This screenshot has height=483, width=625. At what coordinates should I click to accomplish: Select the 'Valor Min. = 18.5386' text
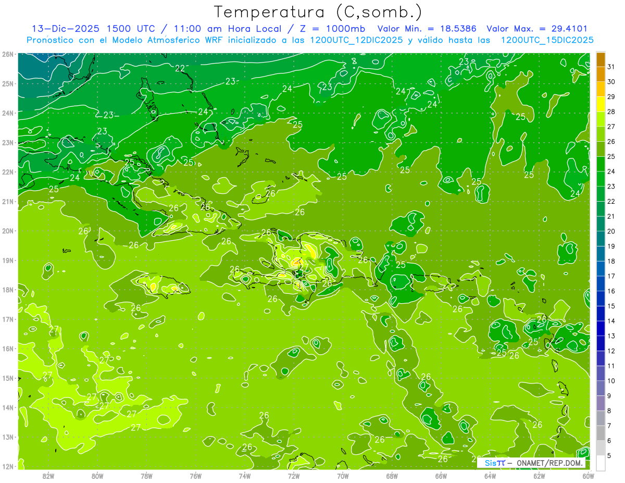[x=427, y=28]
